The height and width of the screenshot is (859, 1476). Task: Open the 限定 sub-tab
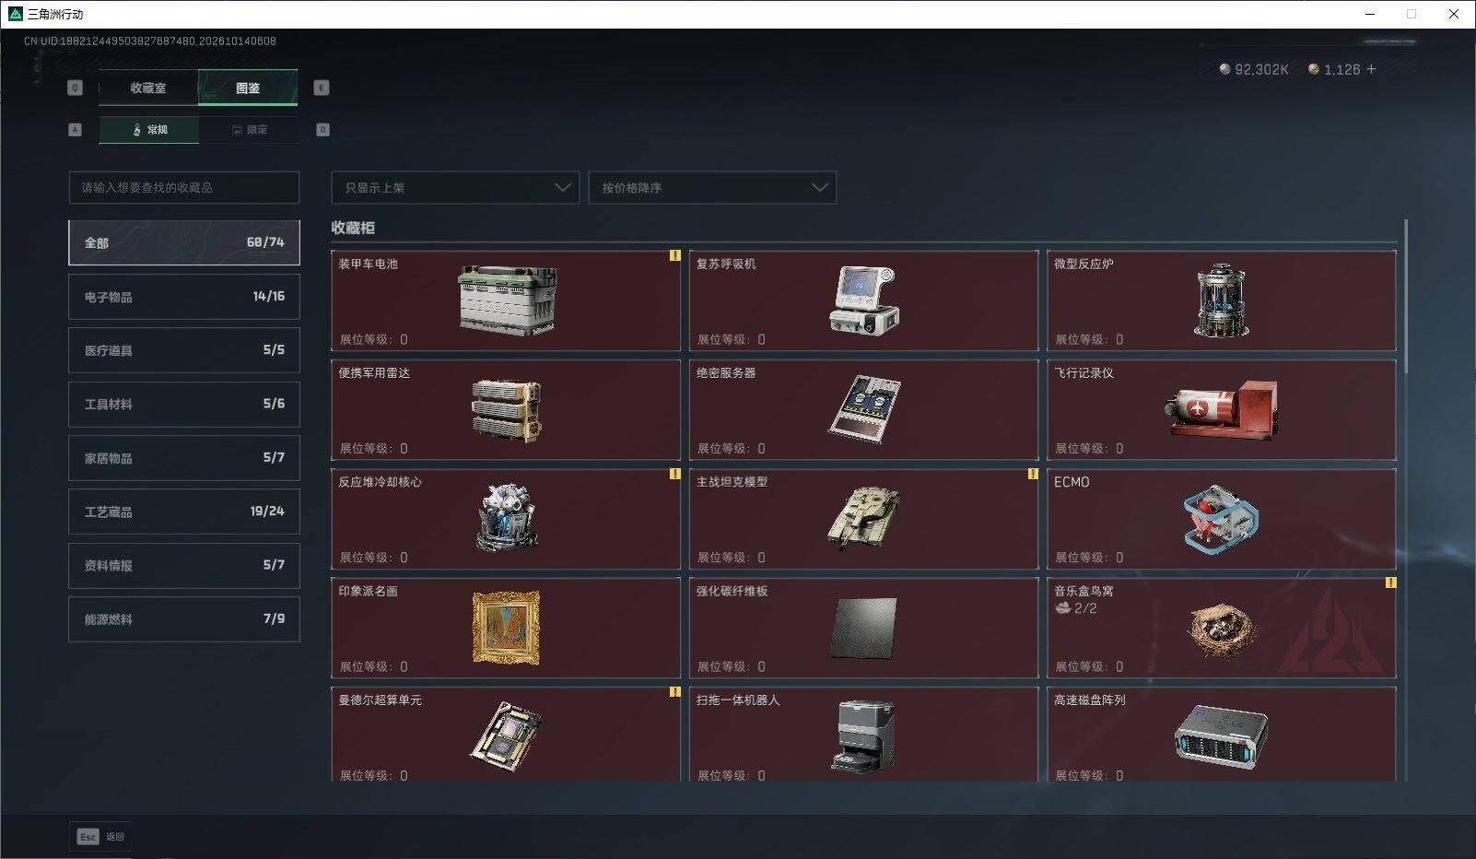point(249,130)
